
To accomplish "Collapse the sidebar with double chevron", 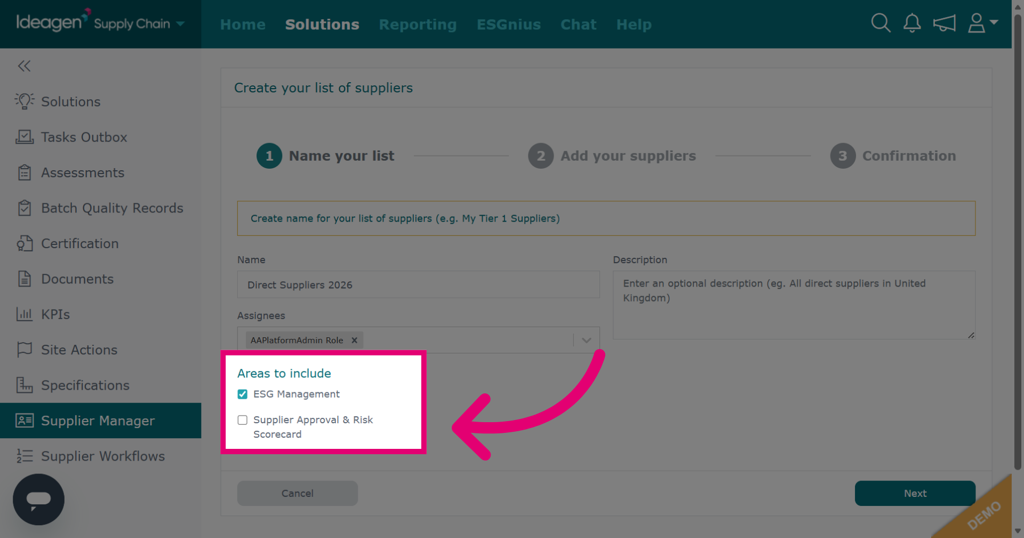I will click(x=24, y=66).
